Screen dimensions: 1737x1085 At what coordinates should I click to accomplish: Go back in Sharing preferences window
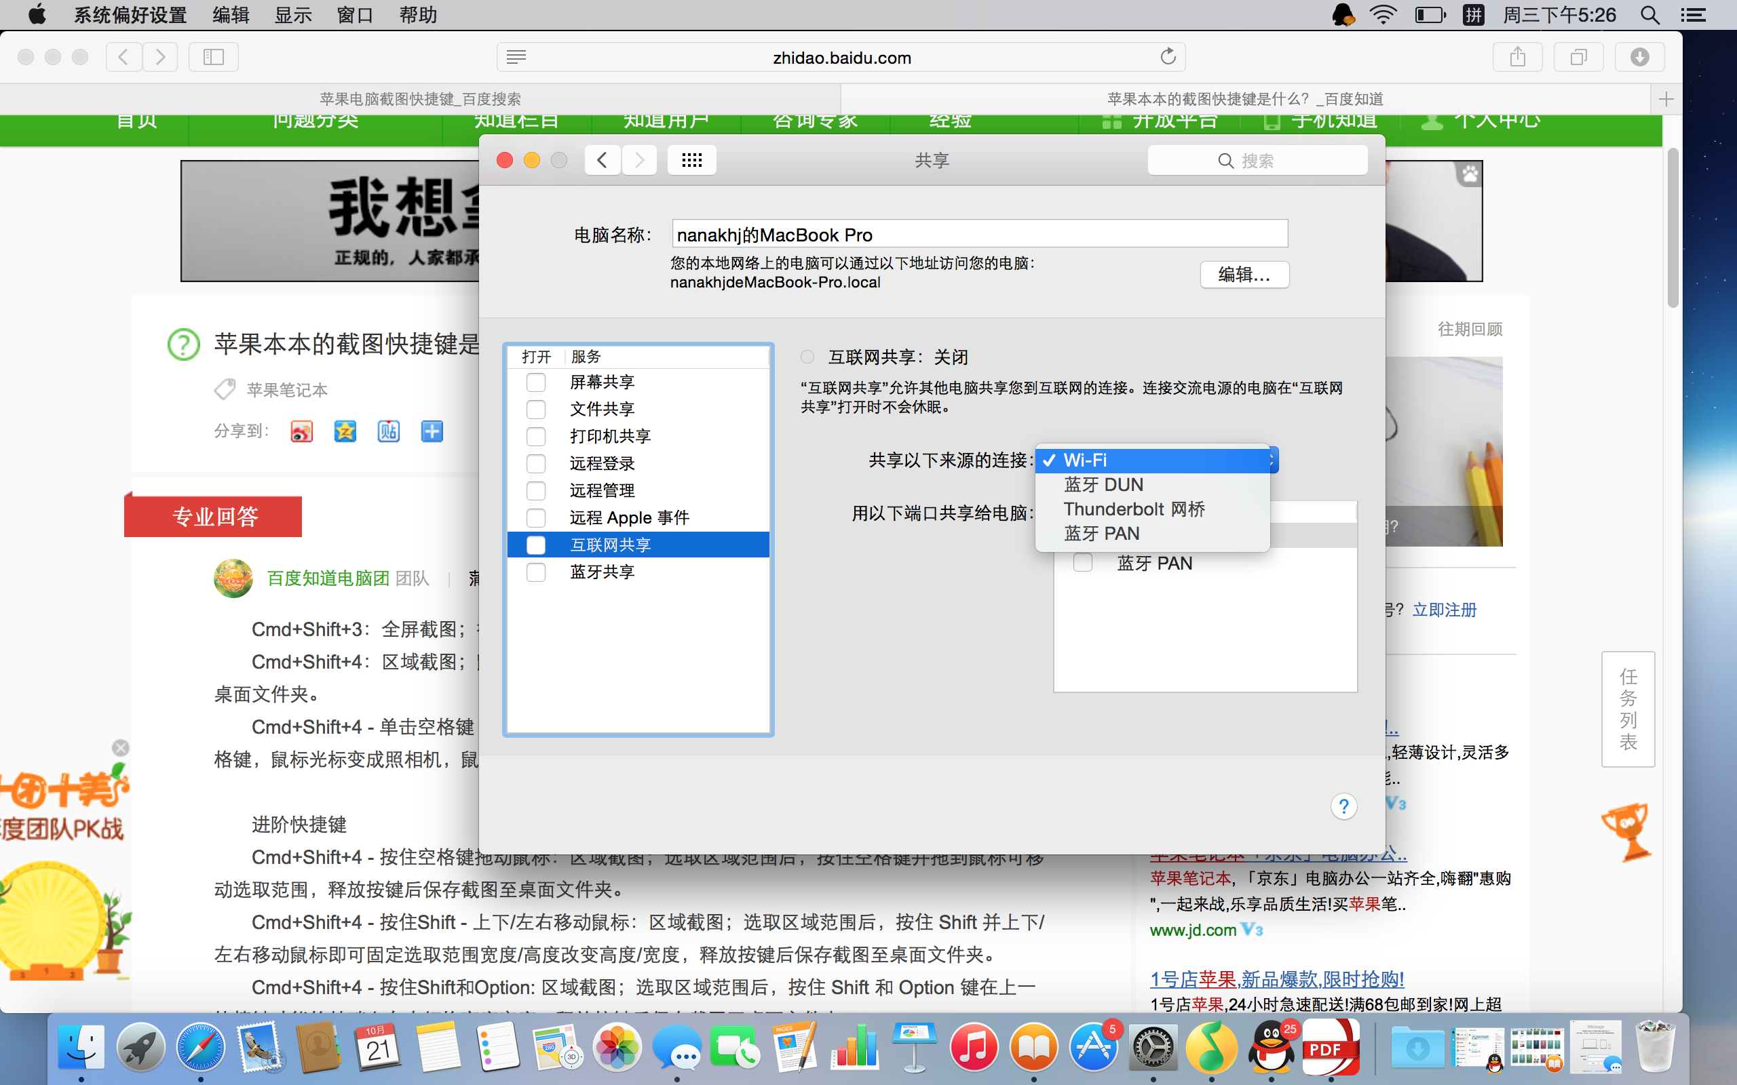(603, 160)
